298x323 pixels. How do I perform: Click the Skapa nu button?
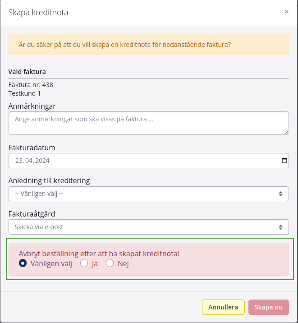click(268, 307)
